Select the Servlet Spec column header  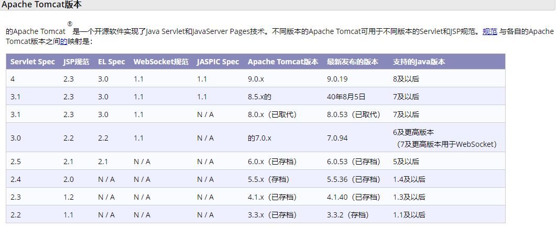pos(32,62)
